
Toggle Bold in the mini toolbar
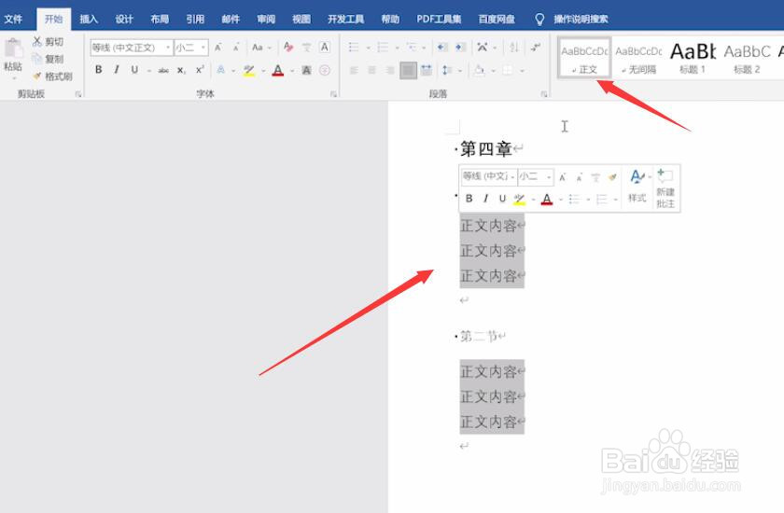pos(469,199)
